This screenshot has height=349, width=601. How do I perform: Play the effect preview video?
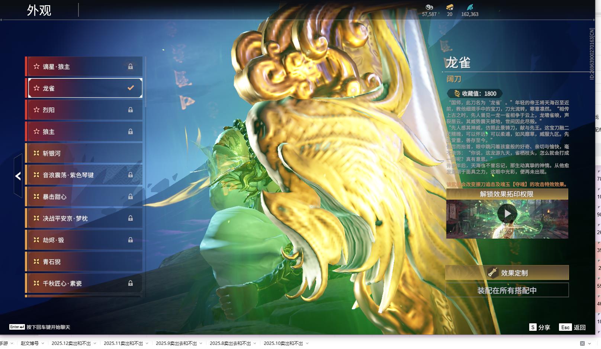507,214
